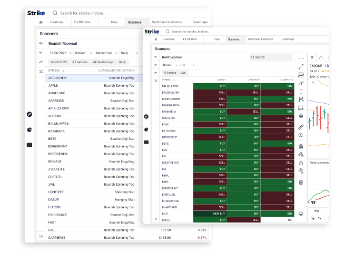Focus the Rohit Scanner search field

click(x=271, y=57)
